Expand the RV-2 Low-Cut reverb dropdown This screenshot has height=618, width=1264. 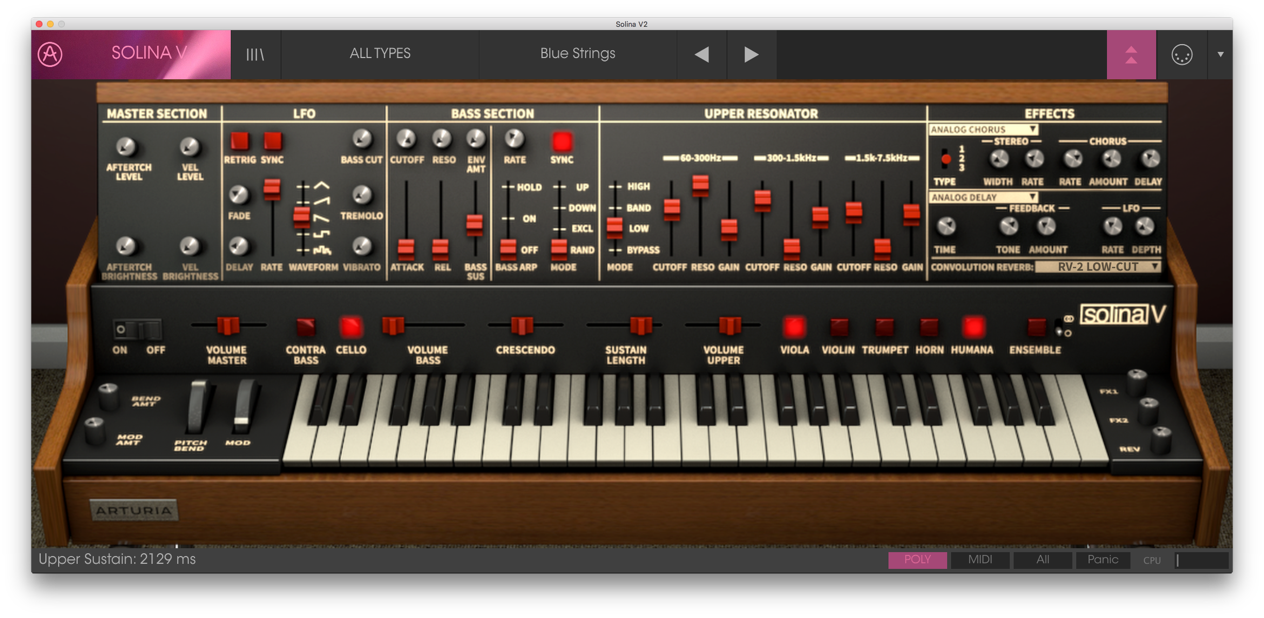pos(1098,267)
